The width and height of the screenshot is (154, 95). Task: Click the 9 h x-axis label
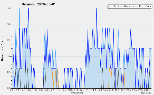point(64,90)
